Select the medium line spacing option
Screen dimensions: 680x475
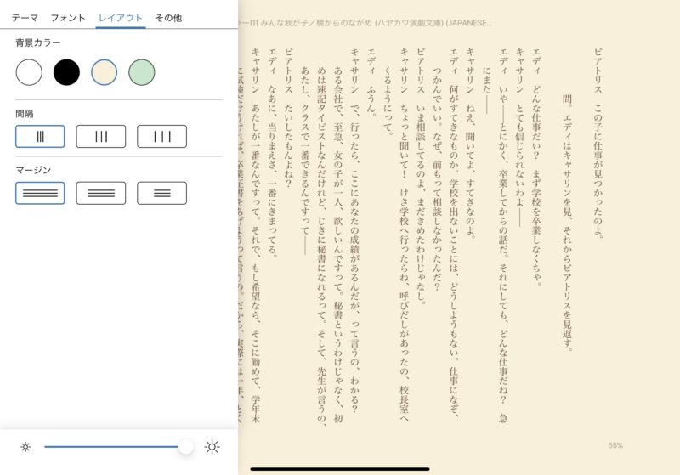click(x=101, y=137)
